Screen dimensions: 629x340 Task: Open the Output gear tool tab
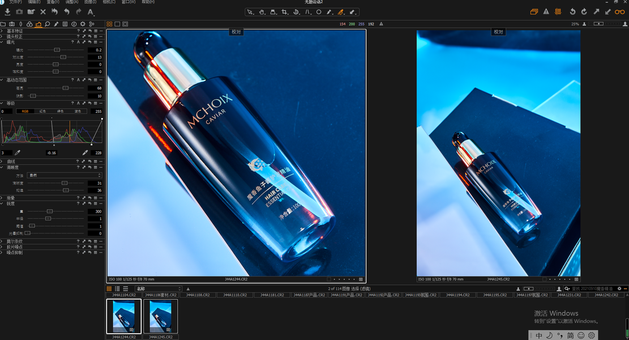[x=83, y=24]
